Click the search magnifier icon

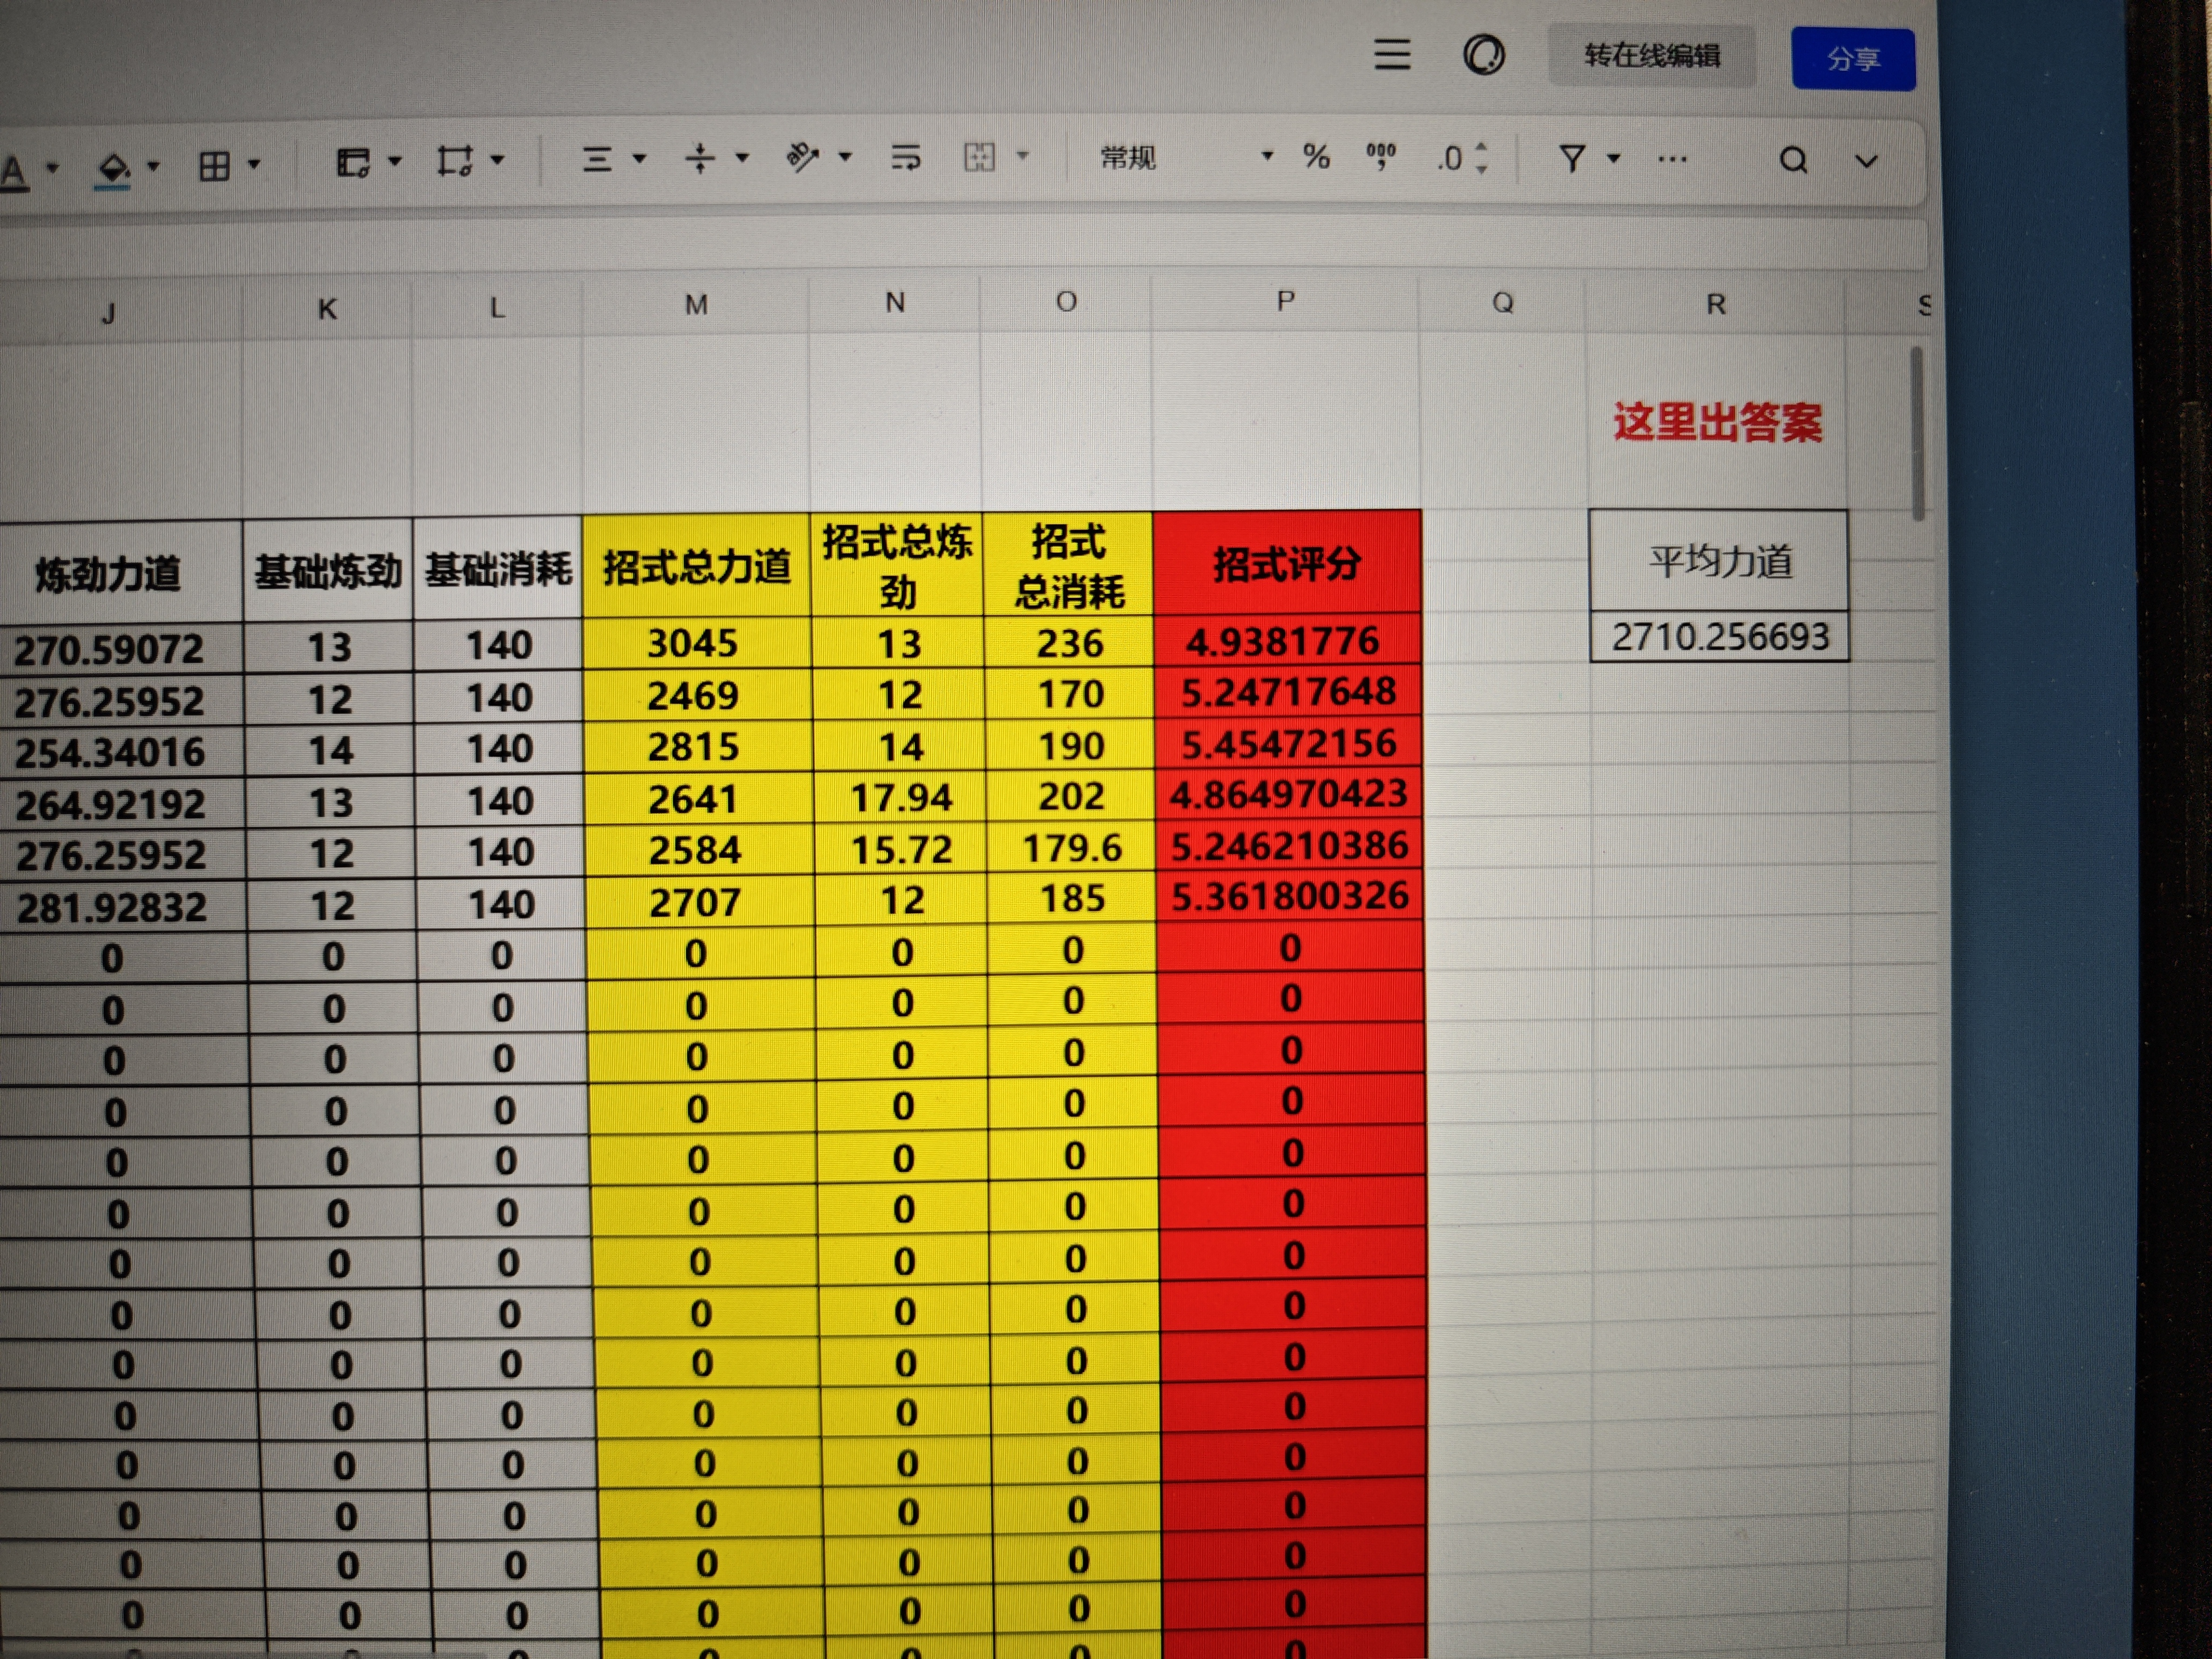pyautogui.click(x=1793, y=160)
